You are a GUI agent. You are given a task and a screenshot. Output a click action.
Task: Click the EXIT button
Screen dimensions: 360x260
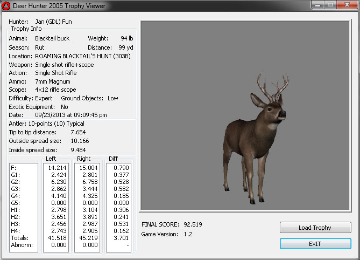[x=315, y=244]
